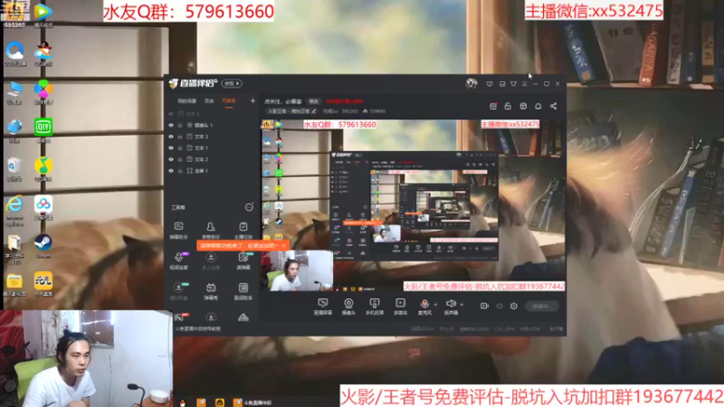Toggle the lock on 摄像头 1 layer
The image size is (724, 407).
(180, 125)
